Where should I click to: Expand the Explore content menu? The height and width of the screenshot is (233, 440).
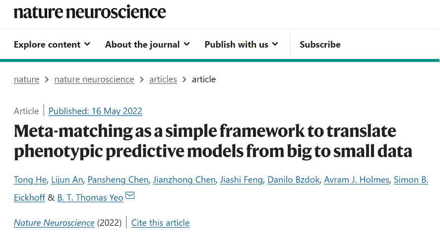click(x=52, y=45)
